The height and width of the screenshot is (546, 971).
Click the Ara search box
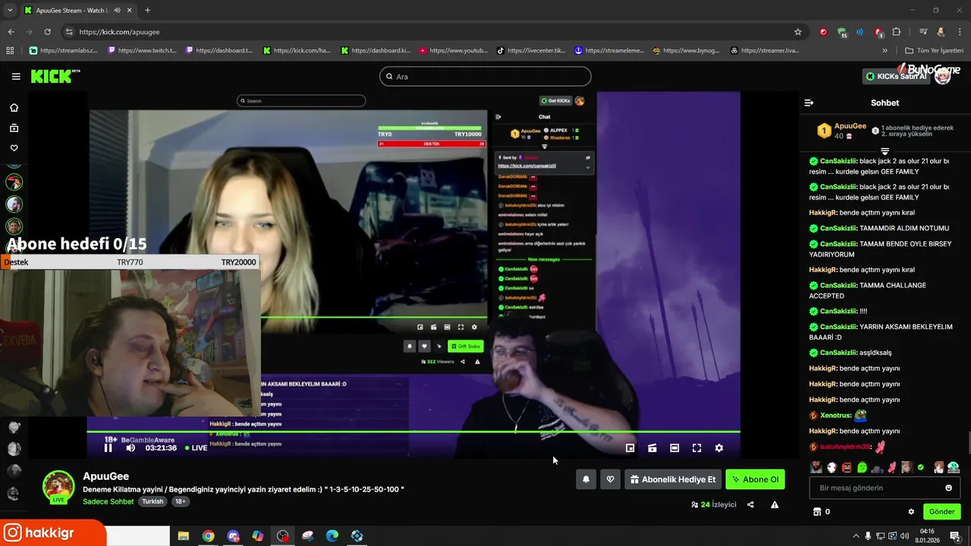[x=485, y=76]
